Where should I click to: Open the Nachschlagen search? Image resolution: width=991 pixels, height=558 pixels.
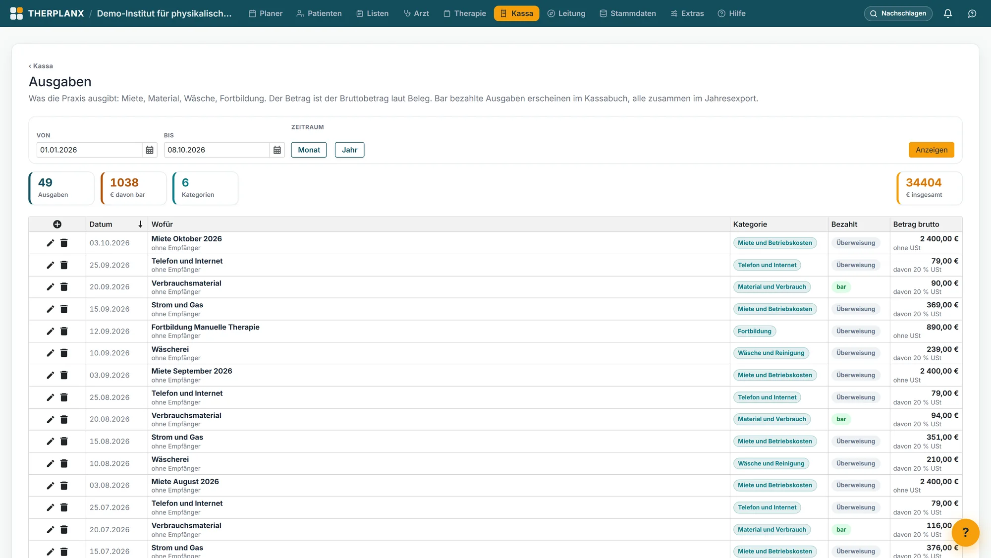point(898,13)
